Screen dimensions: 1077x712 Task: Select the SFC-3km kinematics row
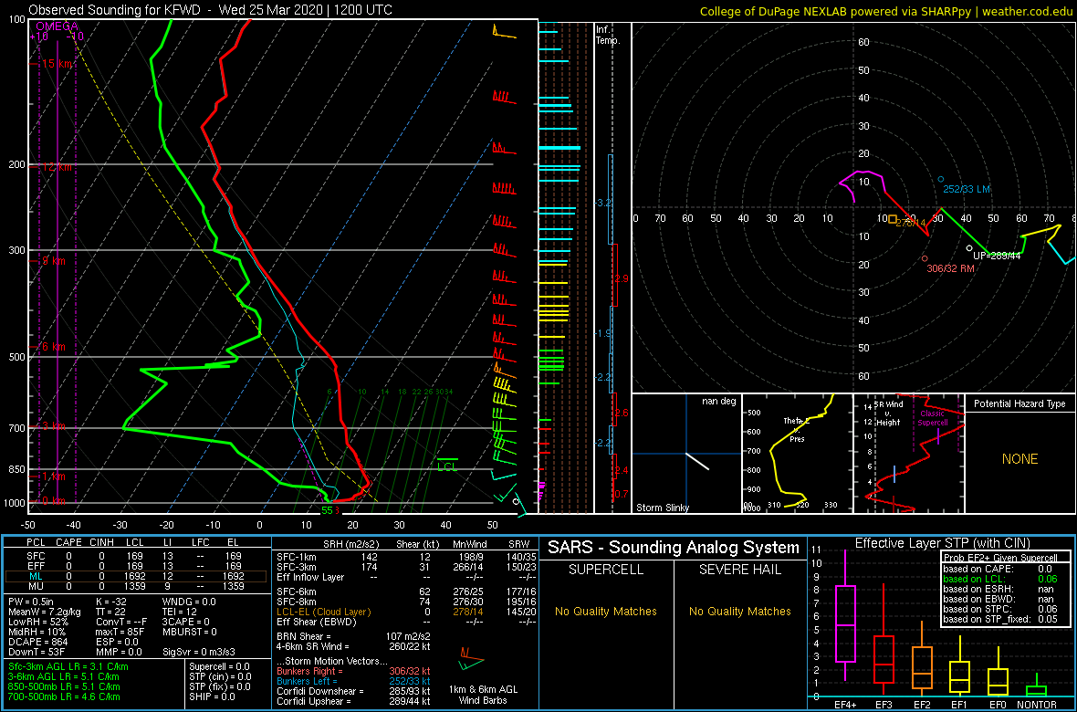click(x=404, y=566)
